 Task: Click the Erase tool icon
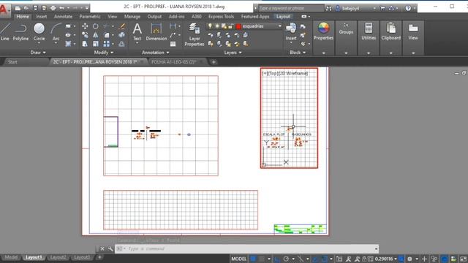pyautogui.click(x=122, y=26)
